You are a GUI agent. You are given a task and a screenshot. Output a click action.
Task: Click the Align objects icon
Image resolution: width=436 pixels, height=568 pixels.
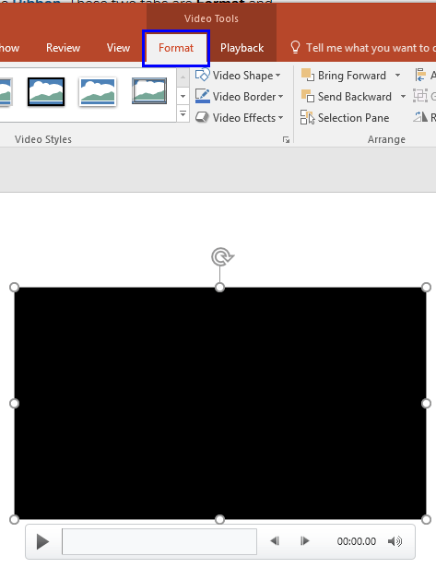point(420,75)
